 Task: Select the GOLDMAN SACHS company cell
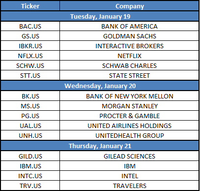click(129, 36)
